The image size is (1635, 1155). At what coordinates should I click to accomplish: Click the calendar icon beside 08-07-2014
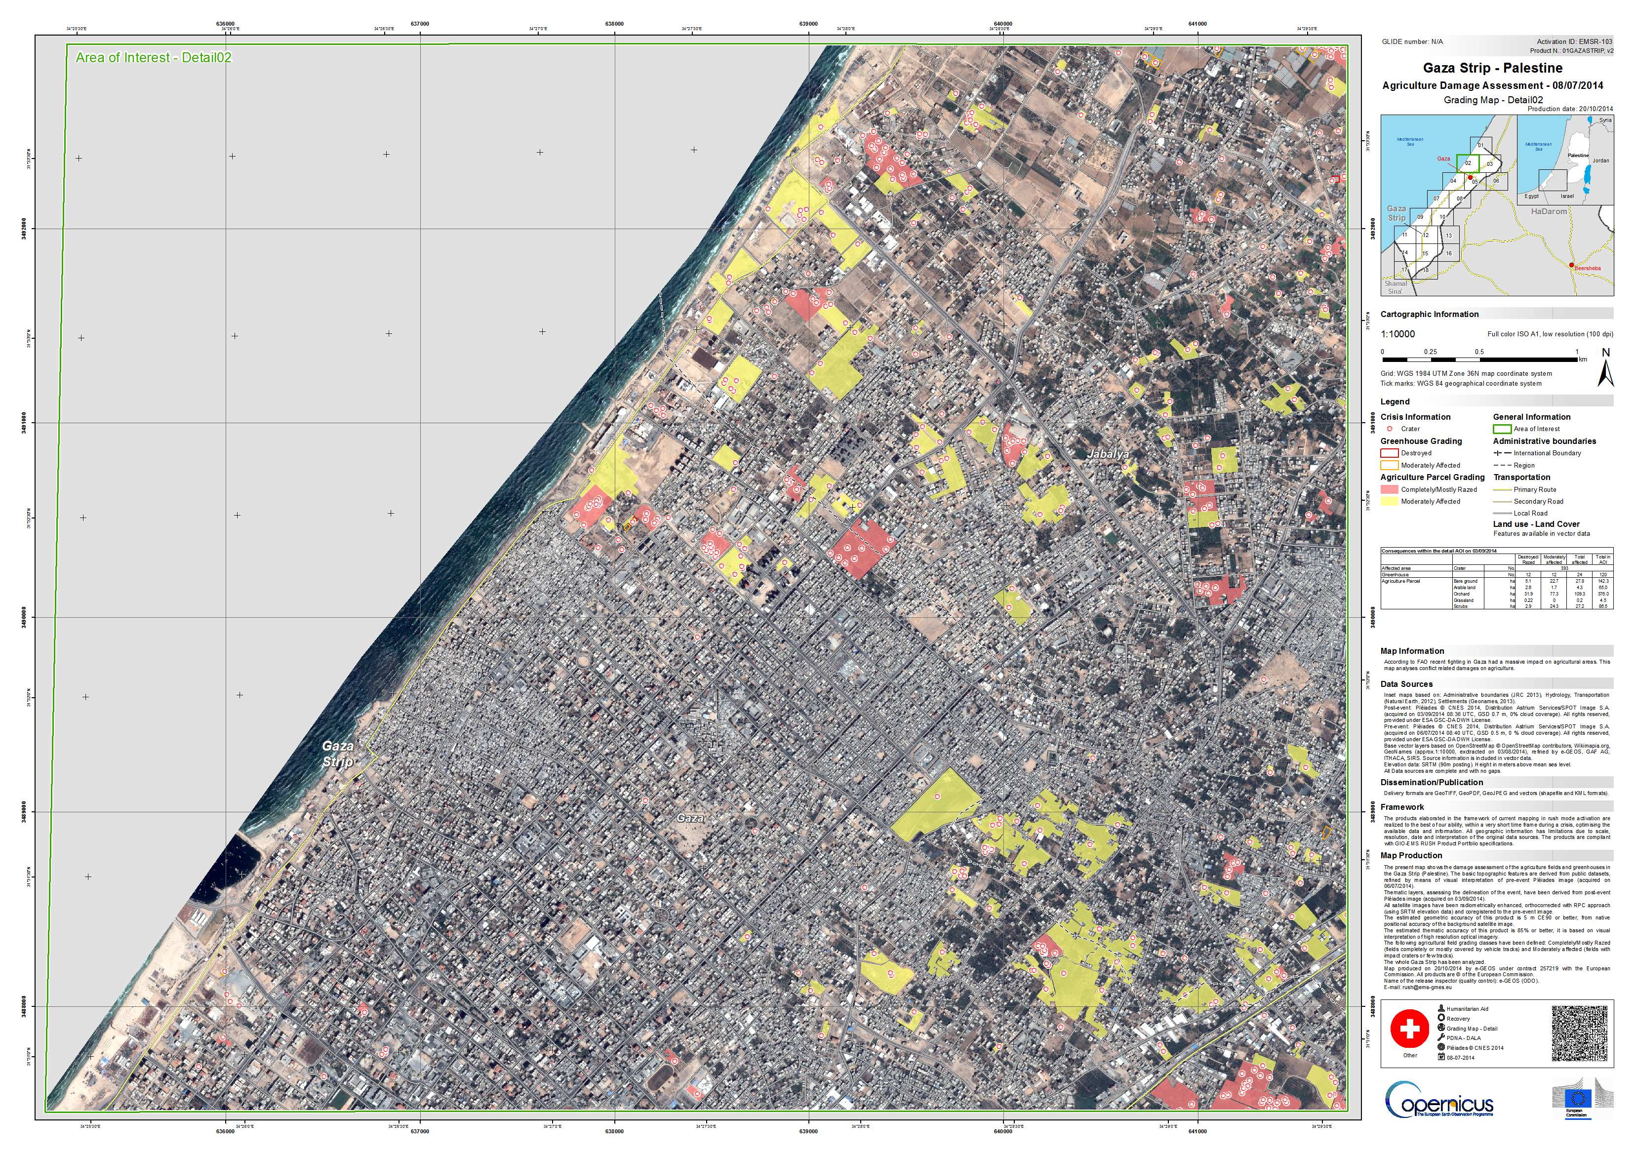[1442, 1057]
